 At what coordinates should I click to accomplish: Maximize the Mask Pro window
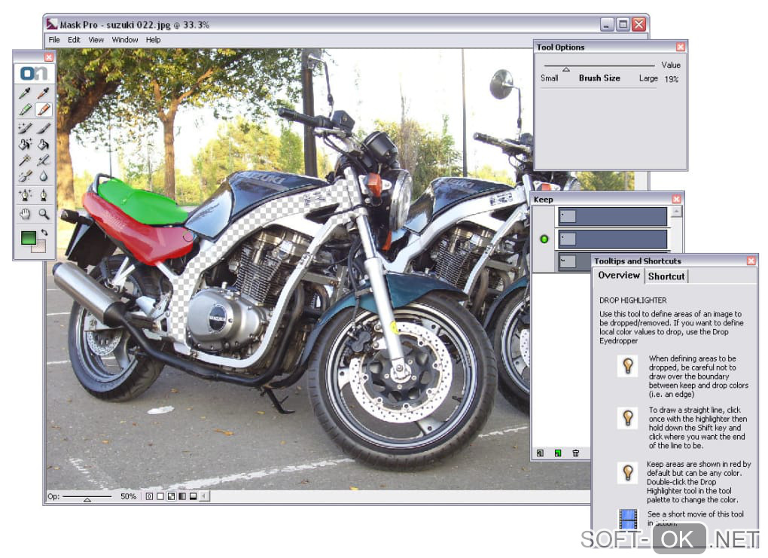click(623, 25)
